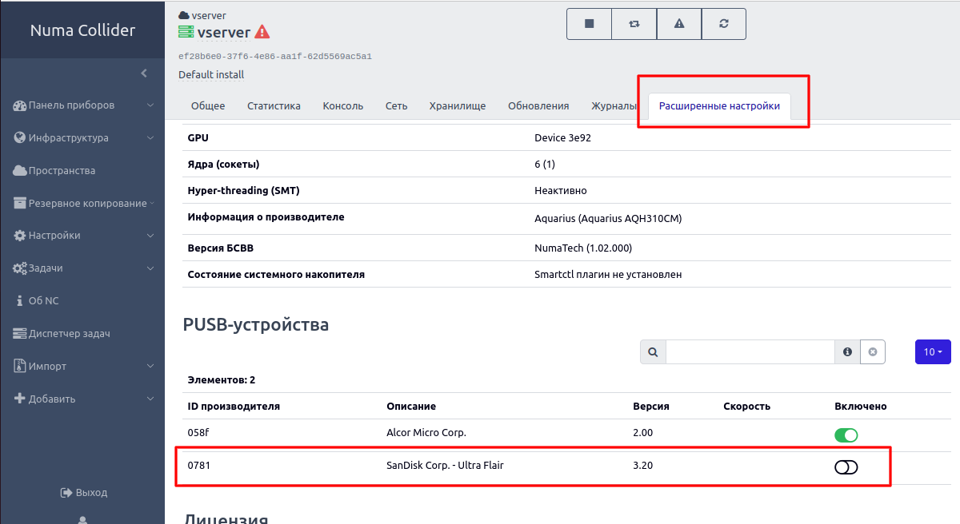Switch to the Хранилище tab

[x=457, y=105]
